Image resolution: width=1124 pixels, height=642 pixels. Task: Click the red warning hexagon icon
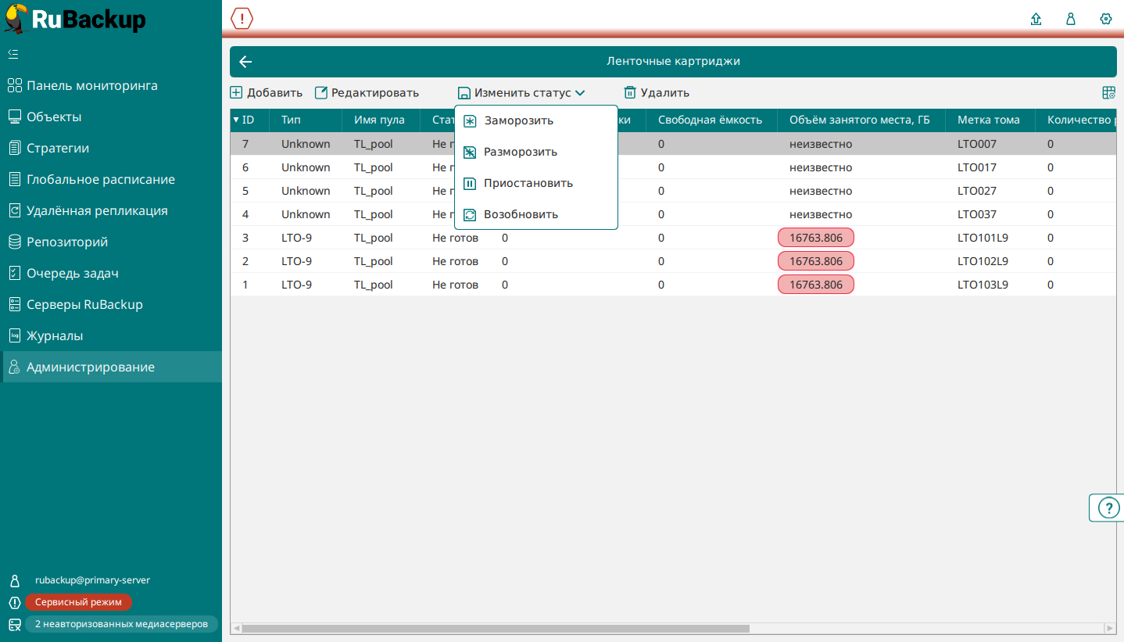pos(242,19)
